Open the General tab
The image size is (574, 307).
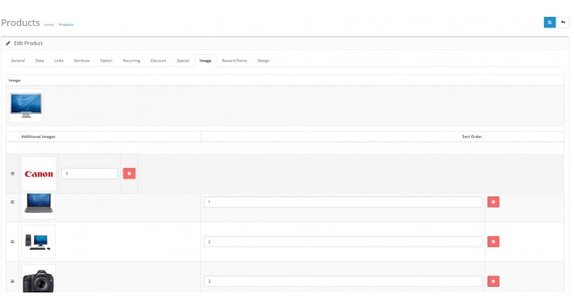pos(18,61)
